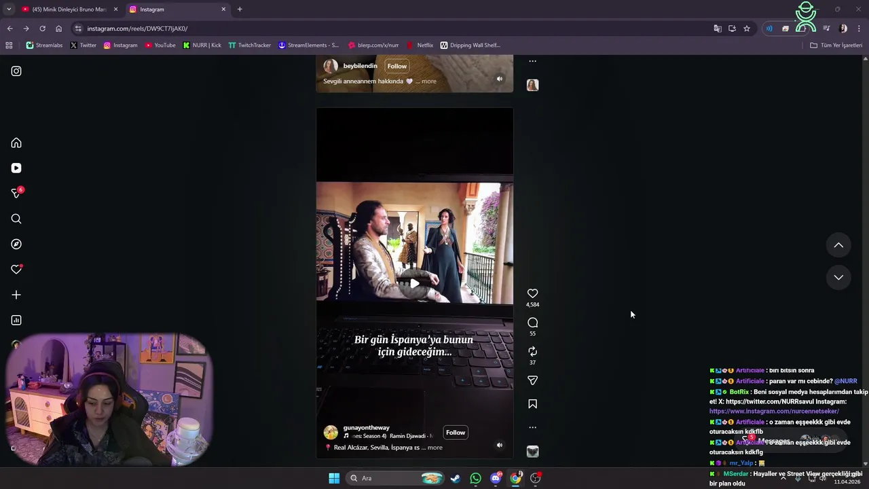The width and height of the screenshot is (869, 489).
Task: Open Instagram home from logo icon
Action: pos(16,71)
